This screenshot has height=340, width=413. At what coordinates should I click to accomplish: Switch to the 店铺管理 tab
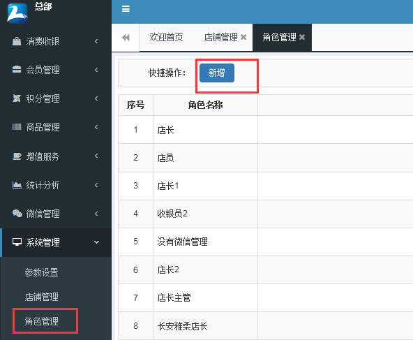tap(220, 37)
